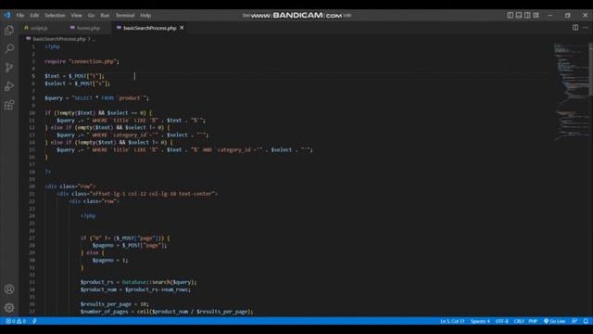Open the Help menu

145,16
